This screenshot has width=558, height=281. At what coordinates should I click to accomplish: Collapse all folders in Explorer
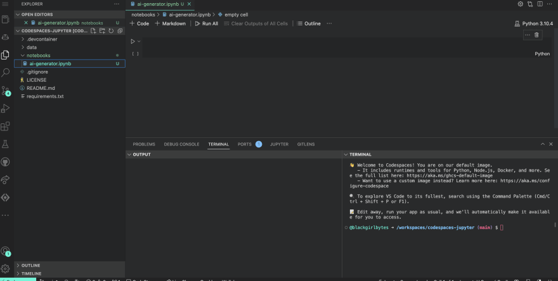(120, 30)
